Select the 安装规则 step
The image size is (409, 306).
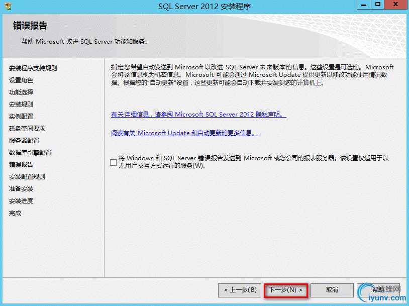point(21,105)
